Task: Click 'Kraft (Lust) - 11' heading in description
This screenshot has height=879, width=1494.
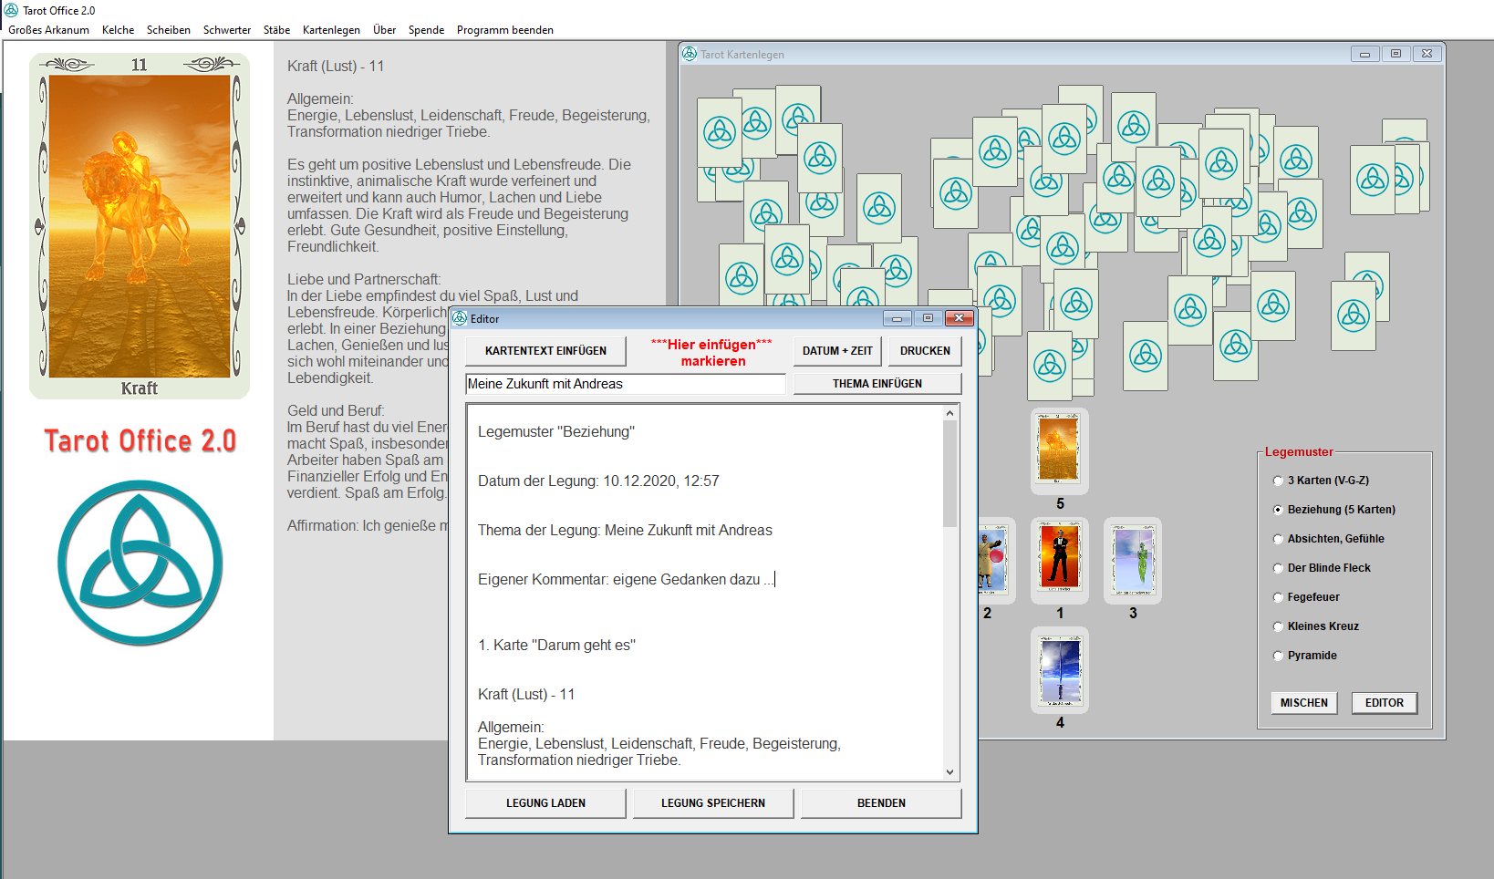Action: (x=336, y=67)
